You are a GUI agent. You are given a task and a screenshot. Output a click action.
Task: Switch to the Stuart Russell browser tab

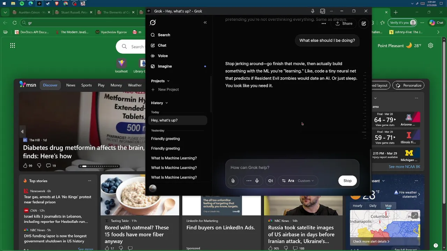click(73, 12)
